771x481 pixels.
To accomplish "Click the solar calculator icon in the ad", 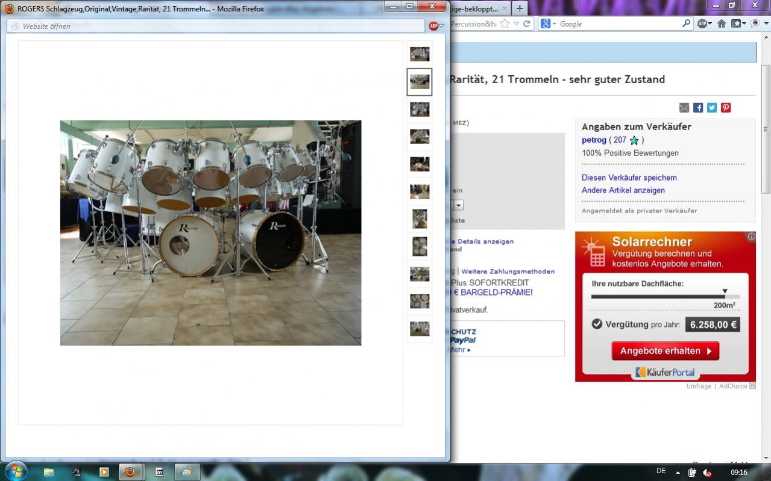I will (596, 253).
